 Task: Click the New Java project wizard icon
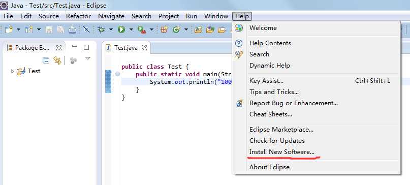click(x=29, y=29)
